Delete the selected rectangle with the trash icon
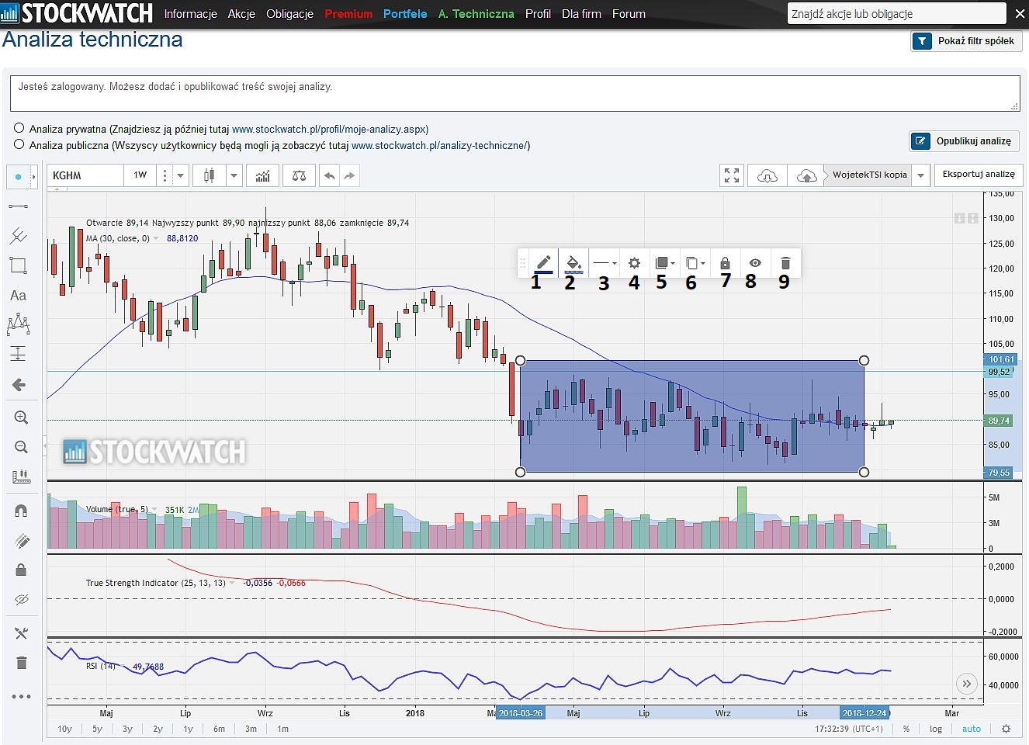The width and height of the screenshot is (1029, 745). click(x=785, y=263)
